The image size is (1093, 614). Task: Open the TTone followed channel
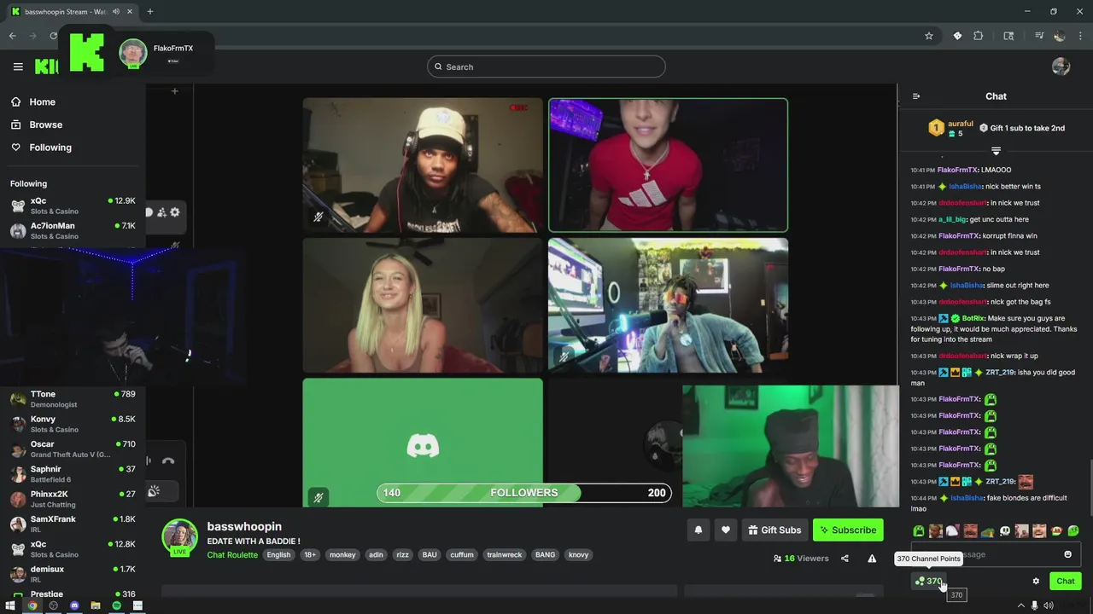(73, 399)
